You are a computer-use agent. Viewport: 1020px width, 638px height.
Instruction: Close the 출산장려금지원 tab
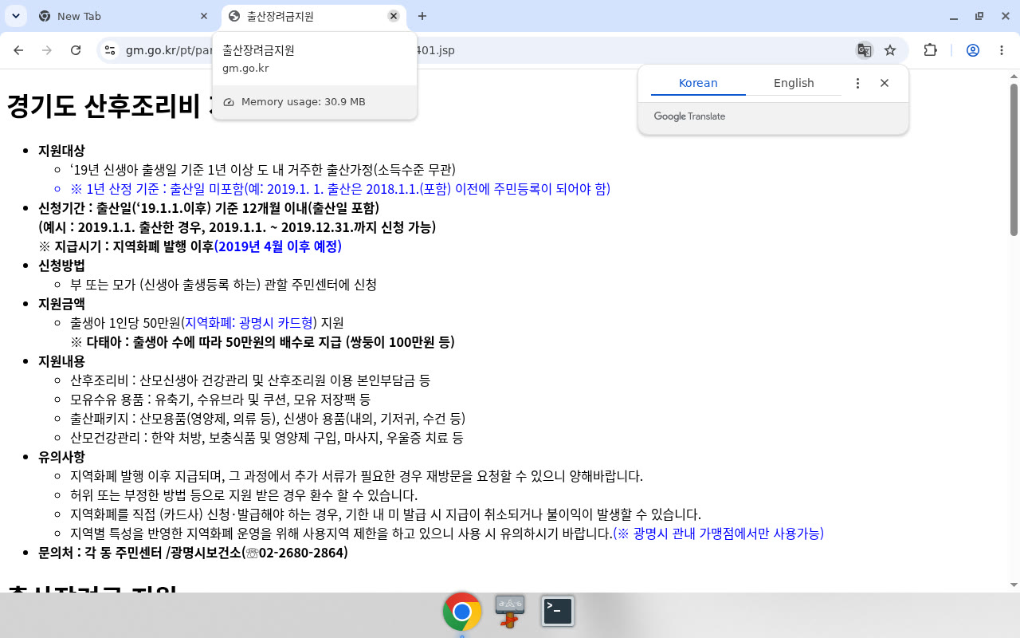point(394,16)
